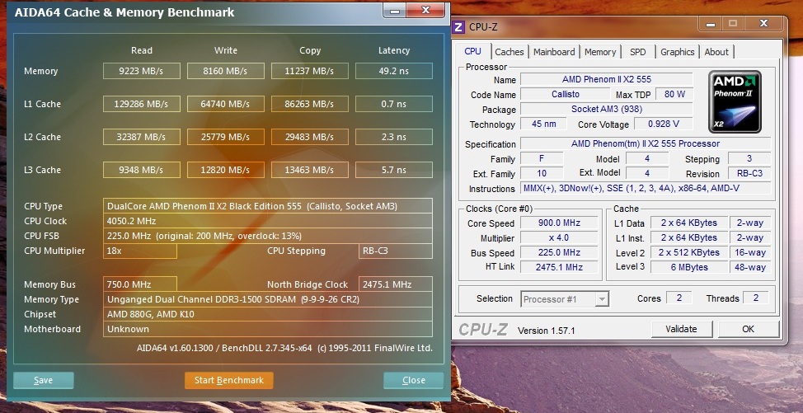This screenshot has height=413, width=803.
Task: Click the Level 3 cache value 6 MBytes
Action: point(689,267)
